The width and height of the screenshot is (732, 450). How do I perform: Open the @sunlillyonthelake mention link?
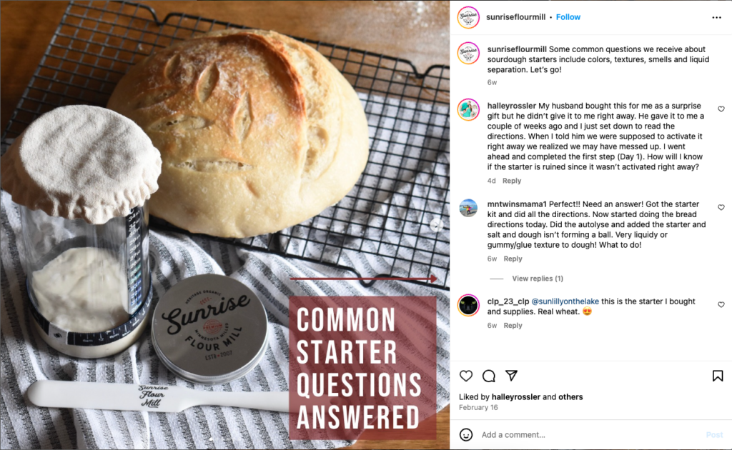tap(565, 301)
